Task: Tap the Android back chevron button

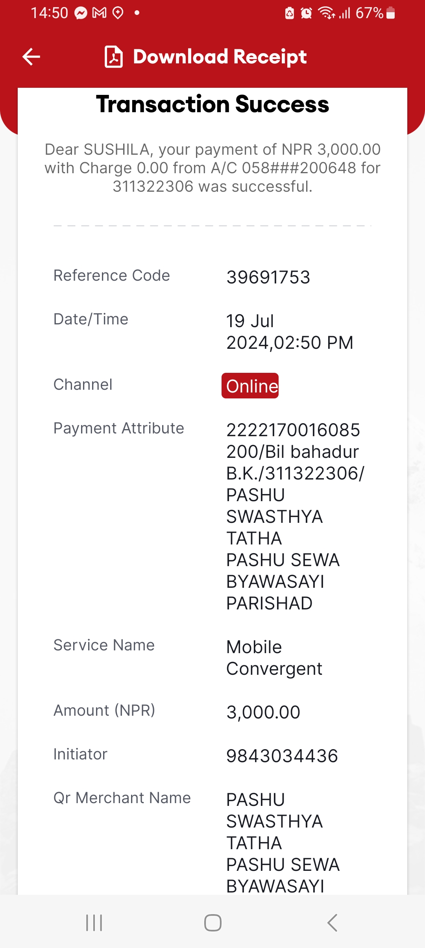Action: pos(332,922)
